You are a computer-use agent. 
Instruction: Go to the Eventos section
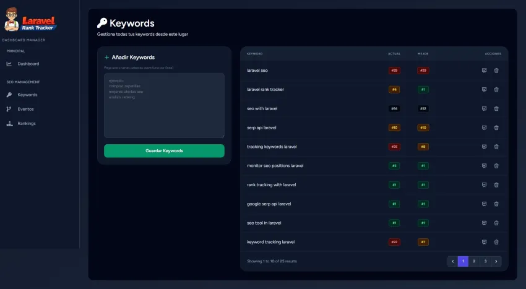tap(25, 109)
